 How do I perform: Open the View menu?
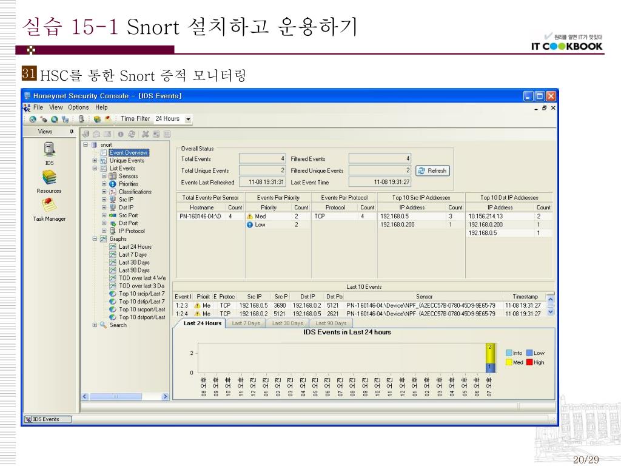click(56, 107)
